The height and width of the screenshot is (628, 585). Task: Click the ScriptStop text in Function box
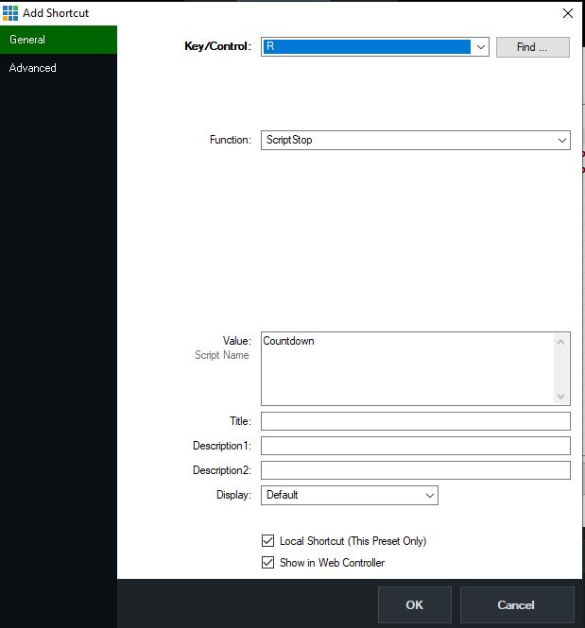click(x=289, y=140)
